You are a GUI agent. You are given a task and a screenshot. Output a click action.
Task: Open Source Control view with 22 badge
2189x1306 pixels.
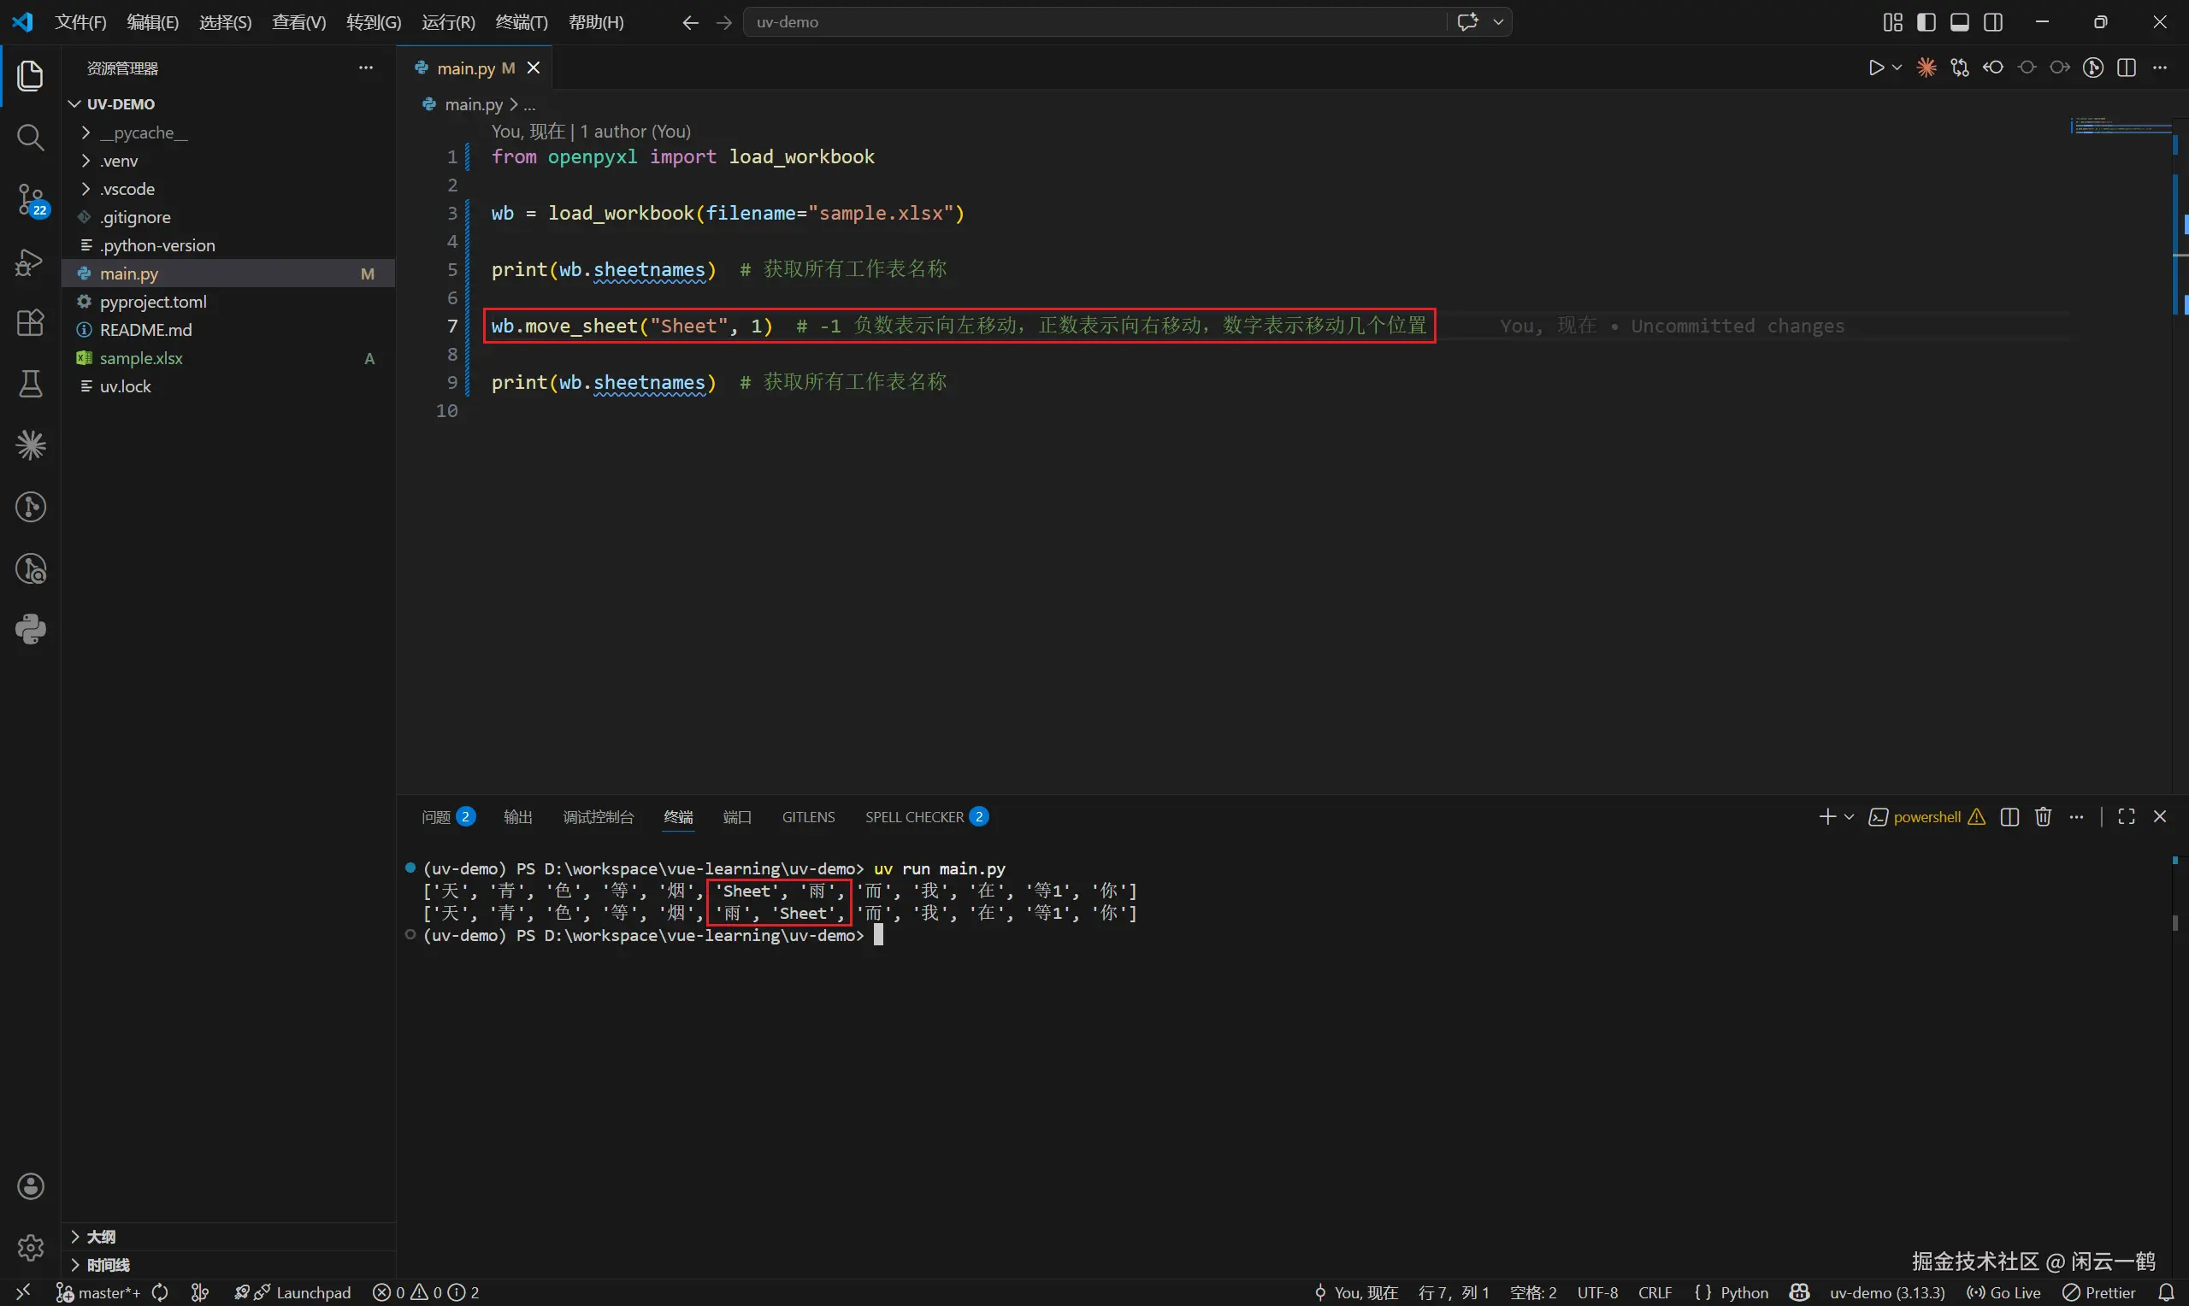[30, 200]
